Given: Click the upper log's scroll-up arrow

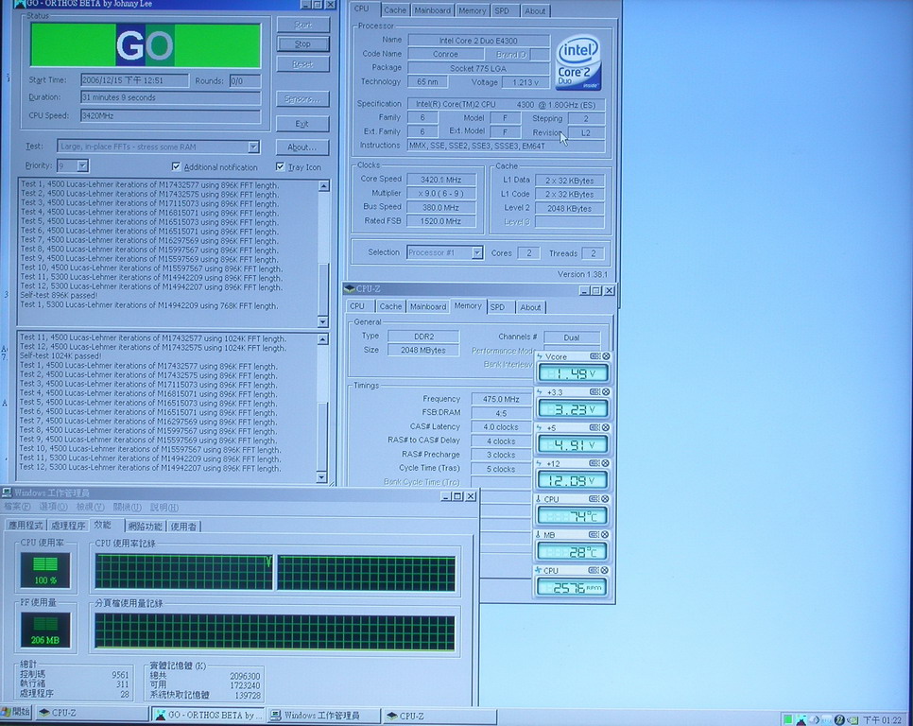Looking at the screenshot, I should tap(324, 185).
